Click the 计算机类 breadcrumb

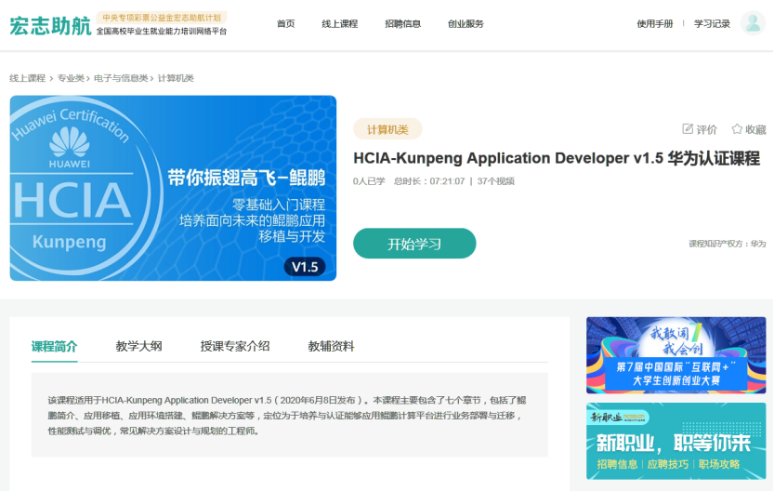[176, 78]
